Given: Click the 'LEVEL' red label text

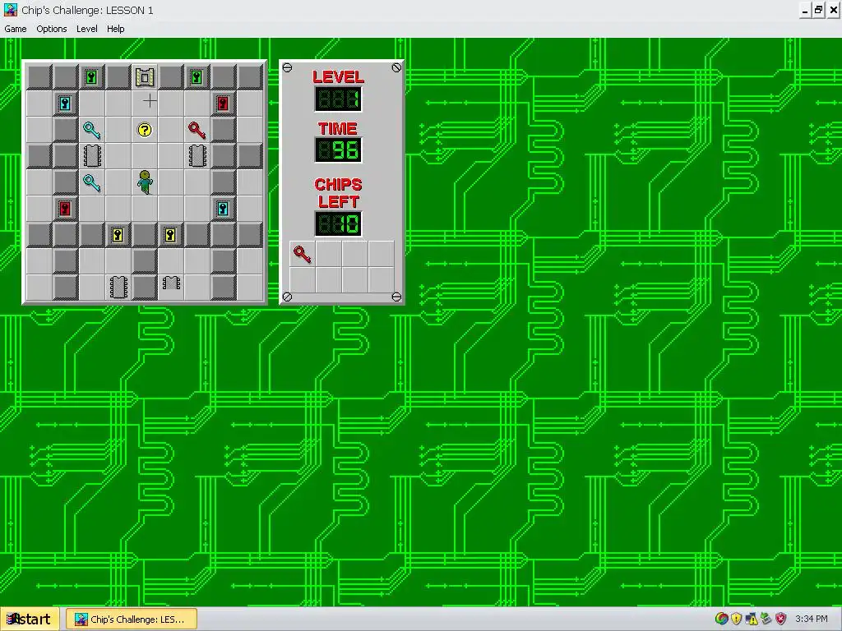Looking at the screenshot, I should coord(338,76).
